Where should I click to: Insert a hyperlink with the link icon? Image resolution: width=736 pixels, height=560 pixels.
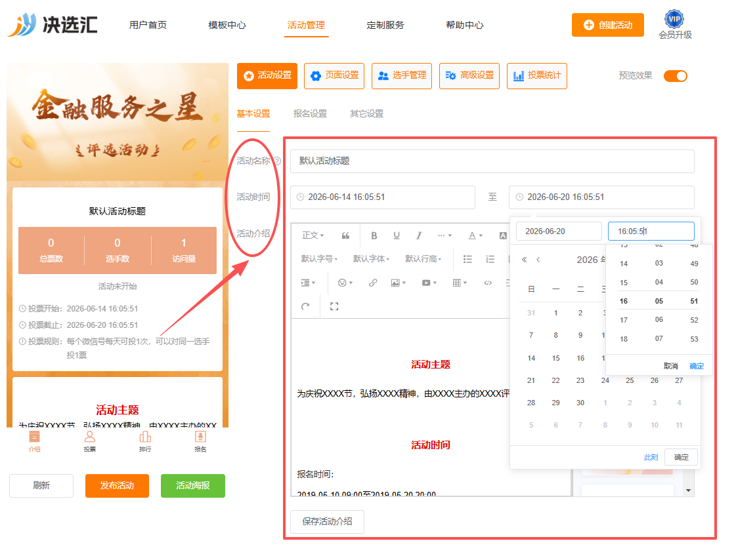point(373,283)
